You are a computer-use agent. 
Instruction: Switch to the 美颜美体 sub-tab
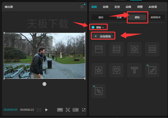click(x=156, y=17)
